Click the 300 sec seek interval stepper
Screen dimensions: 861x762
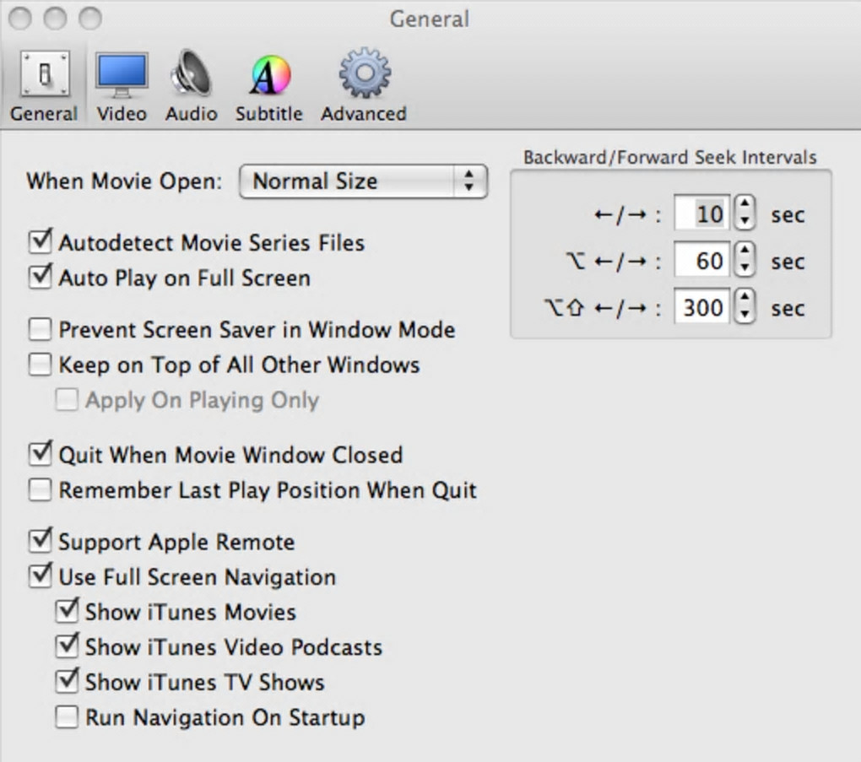(744, 307)
